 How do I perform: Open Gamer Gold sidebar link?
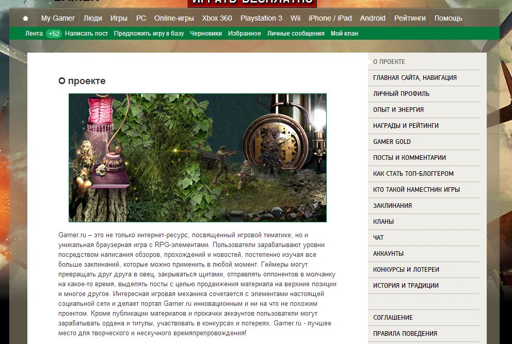392,142
